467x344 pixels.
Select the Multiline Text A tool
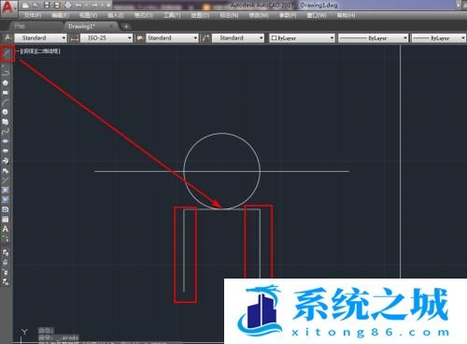6,229
